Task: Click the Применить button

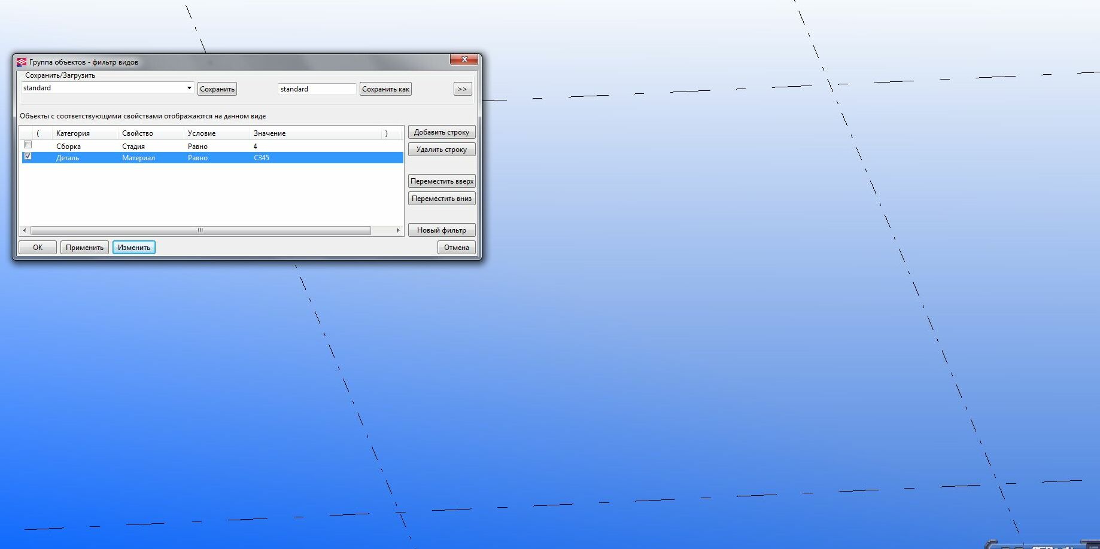Action: point(84,248)
